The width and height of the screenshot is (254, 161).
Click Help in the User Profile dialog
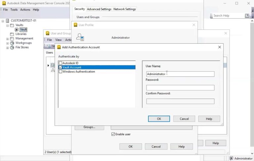point(182,146)
